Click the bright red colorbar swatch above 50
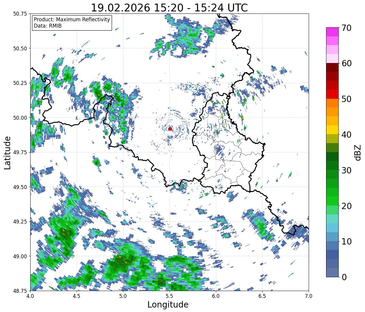The width and height of the screenshot is (365, 312). coord(332,94)
